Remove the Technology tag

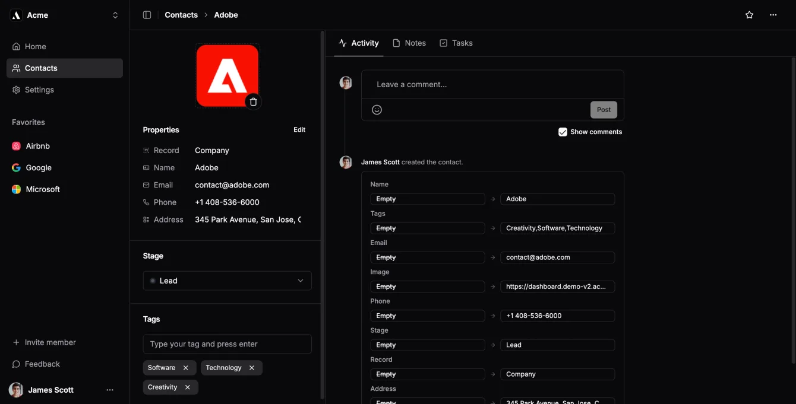coord(251,367)
